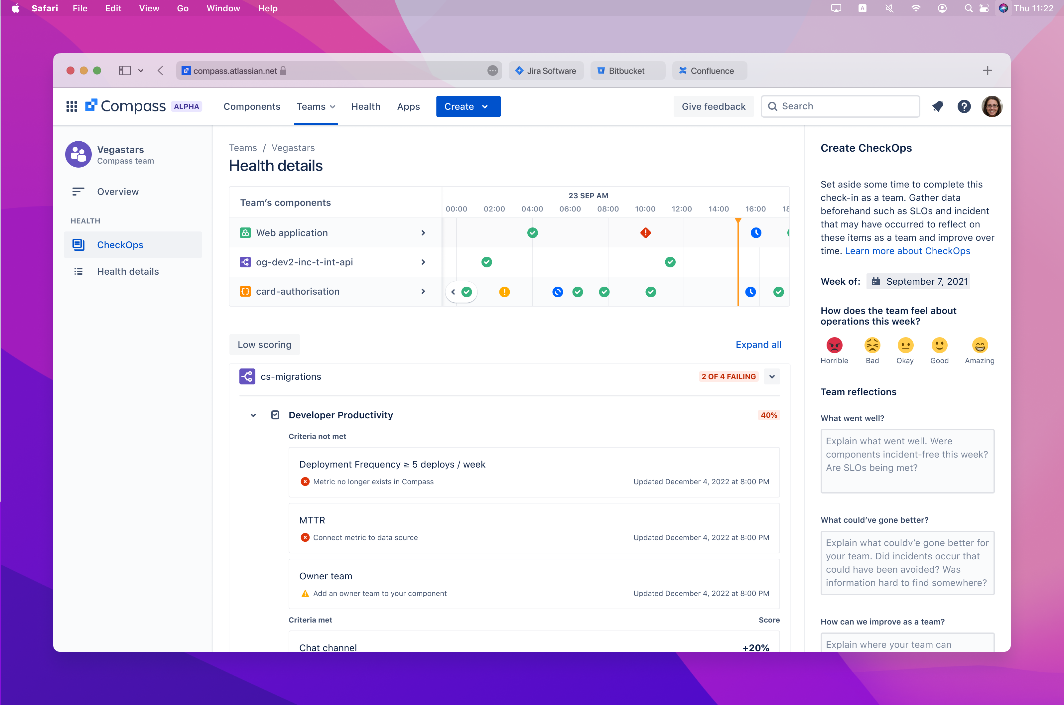Click the Health details list icon
1064x705 pixels.
(x=79, y=271)
